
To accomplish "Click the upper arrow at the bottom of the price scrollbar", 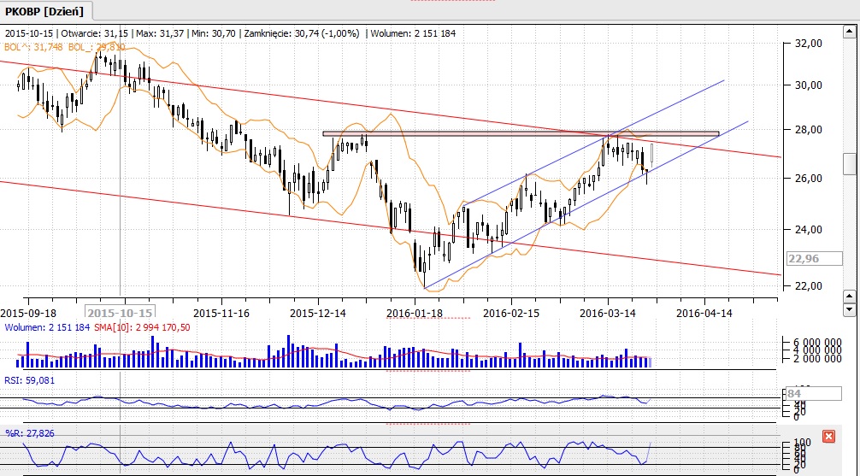I will click(x=850, y=297).
